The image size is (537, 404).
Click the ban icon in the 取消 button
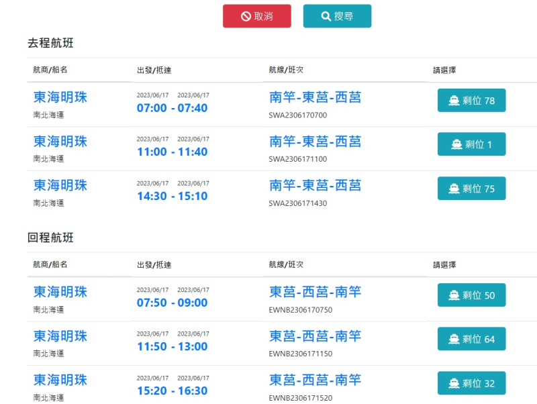pos(246,16)
